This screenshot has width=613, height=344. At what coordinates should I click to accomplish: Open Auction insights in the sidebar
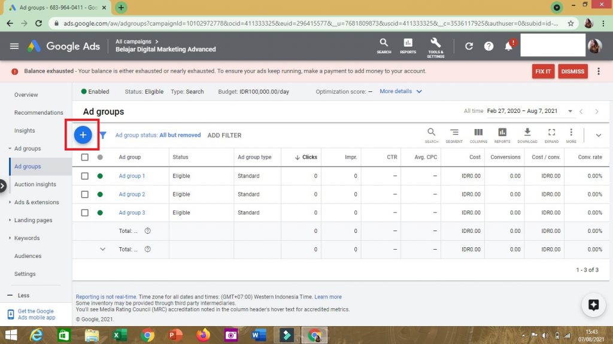[35, 185]
